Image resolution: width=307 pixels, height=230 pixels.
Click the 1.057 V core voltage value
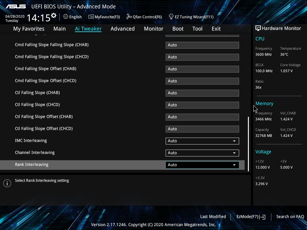pos(286,71)
